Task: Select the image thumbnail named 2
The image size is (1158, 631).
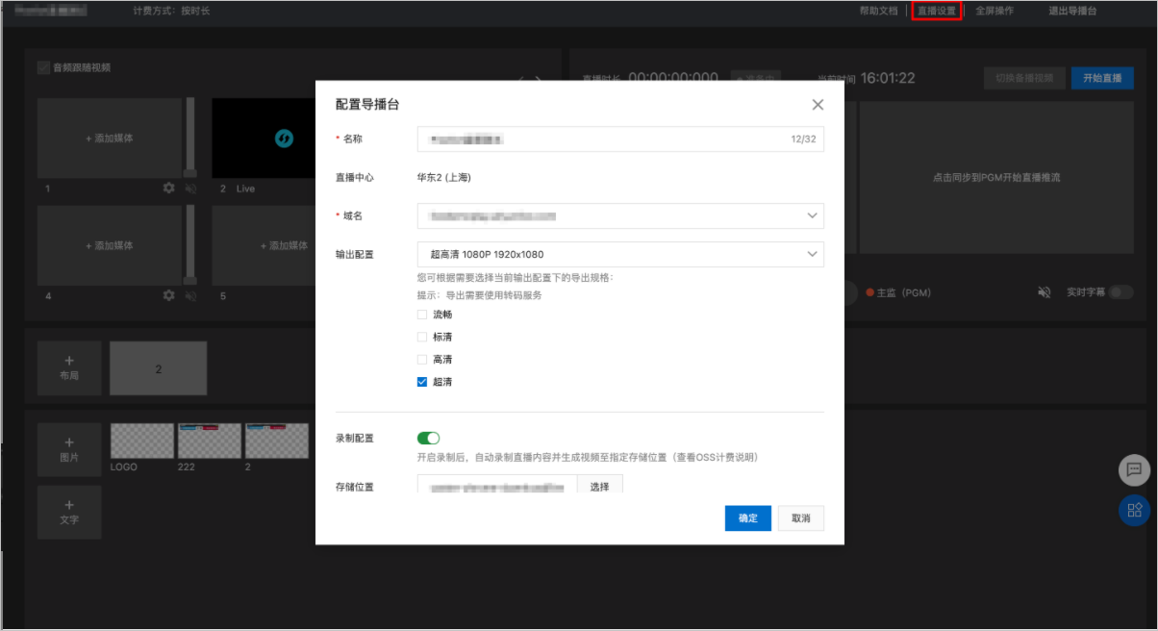Action: pyautogui.click(x=277, y=442)
